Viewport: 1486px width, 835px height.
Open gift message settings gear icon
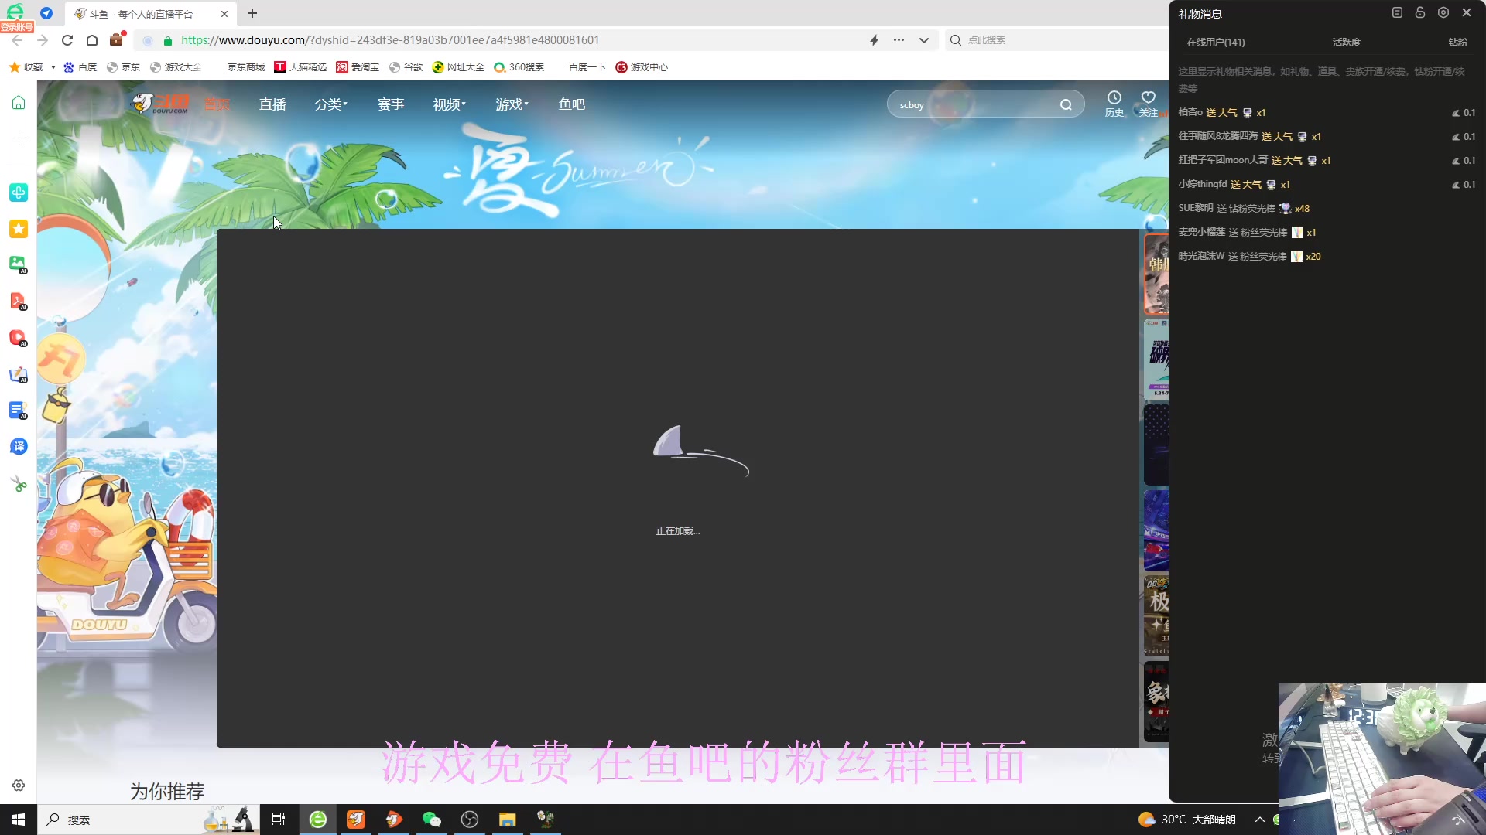coord(1442,12)
